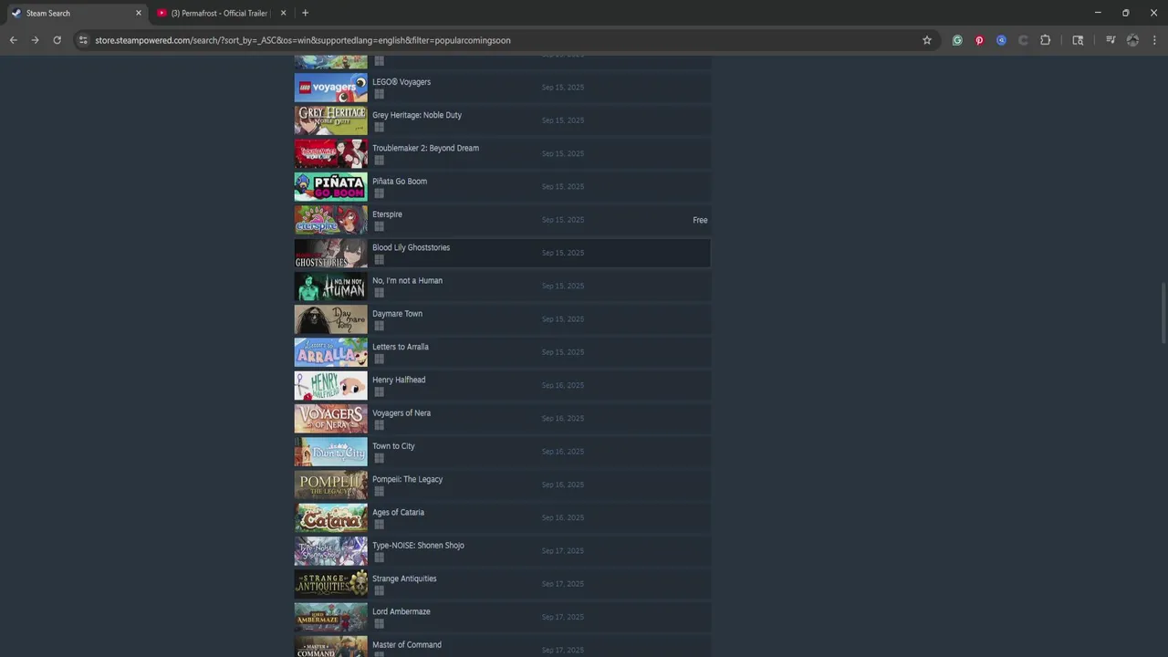Open the Blood Lily Ghoststories thumbnail
Screen dimensions: 1168x657
[x=330, y=253]
